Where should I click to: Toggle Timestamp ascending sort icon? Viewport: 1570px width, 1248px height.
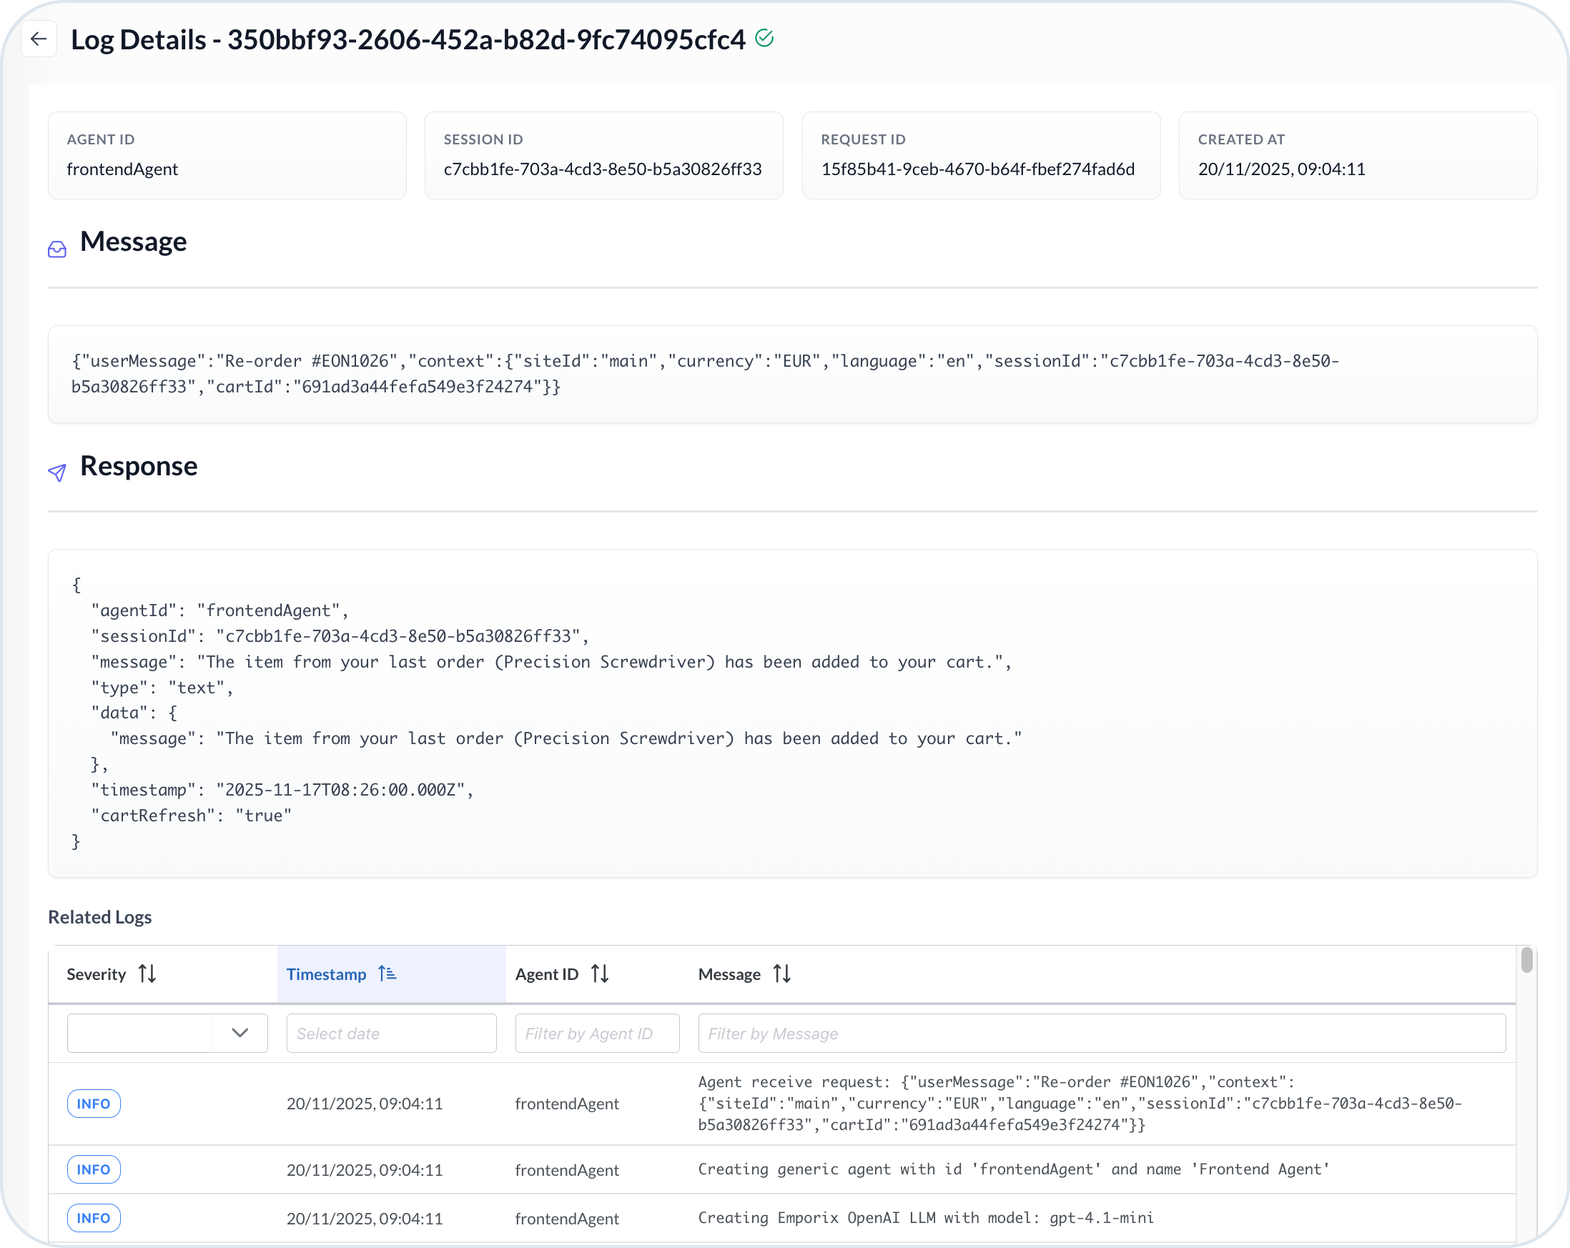click(387, 974)
